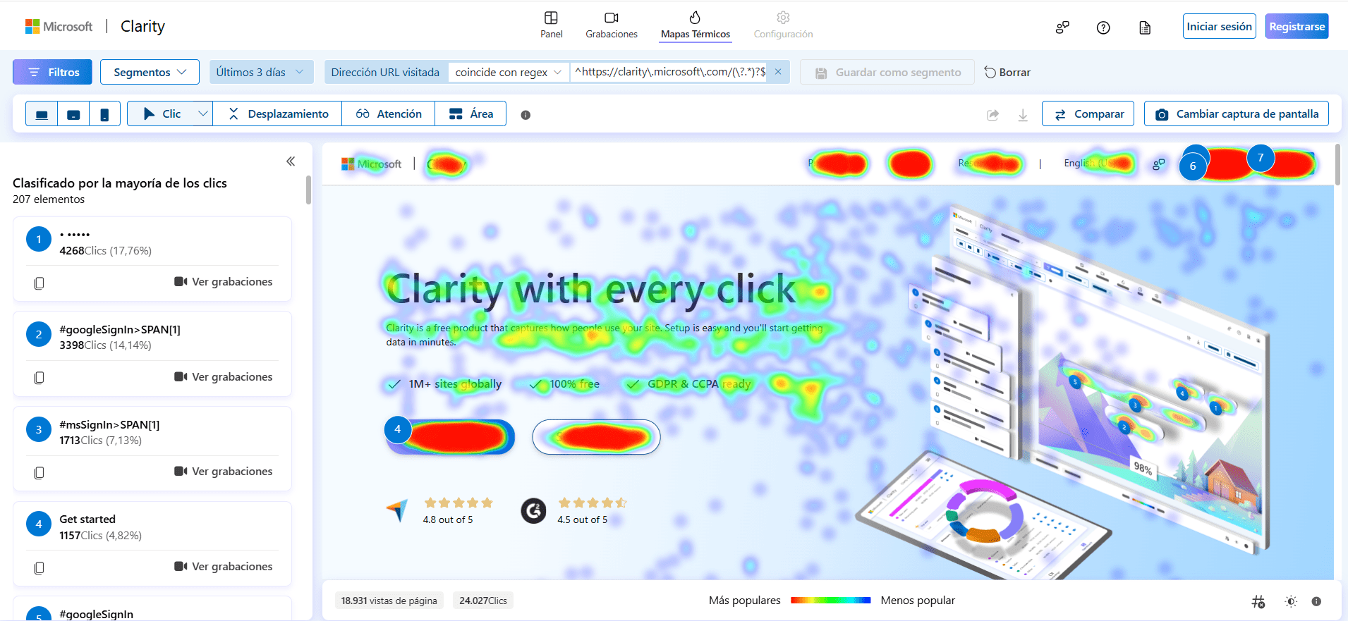Click the left panel scrollbar
Viewport: 1348px width, 621px height.
[308, 190]
